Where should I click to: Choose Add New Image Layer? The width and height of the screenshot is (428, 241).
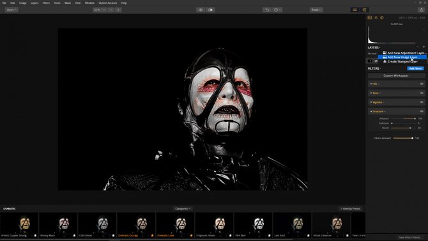tap(402, 58)
